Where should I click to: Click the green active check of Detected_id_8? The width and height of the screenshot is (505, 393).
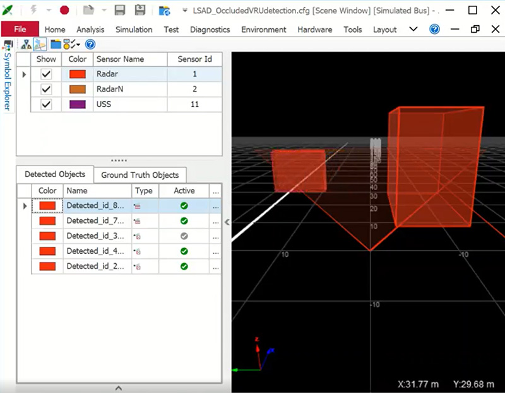tap(184, 206)
